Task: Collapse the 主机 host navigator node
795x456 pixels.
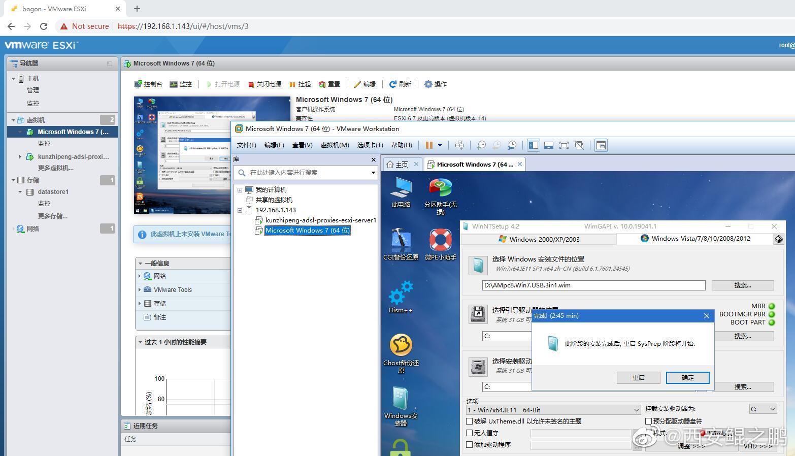Action: click(x=14, y=79)
